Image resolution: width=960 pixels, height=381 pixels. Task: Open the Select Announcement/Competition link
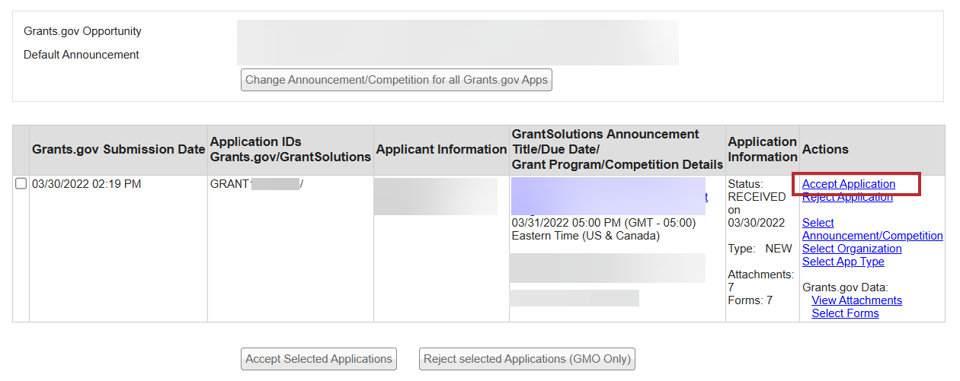[x=872, y=230]
